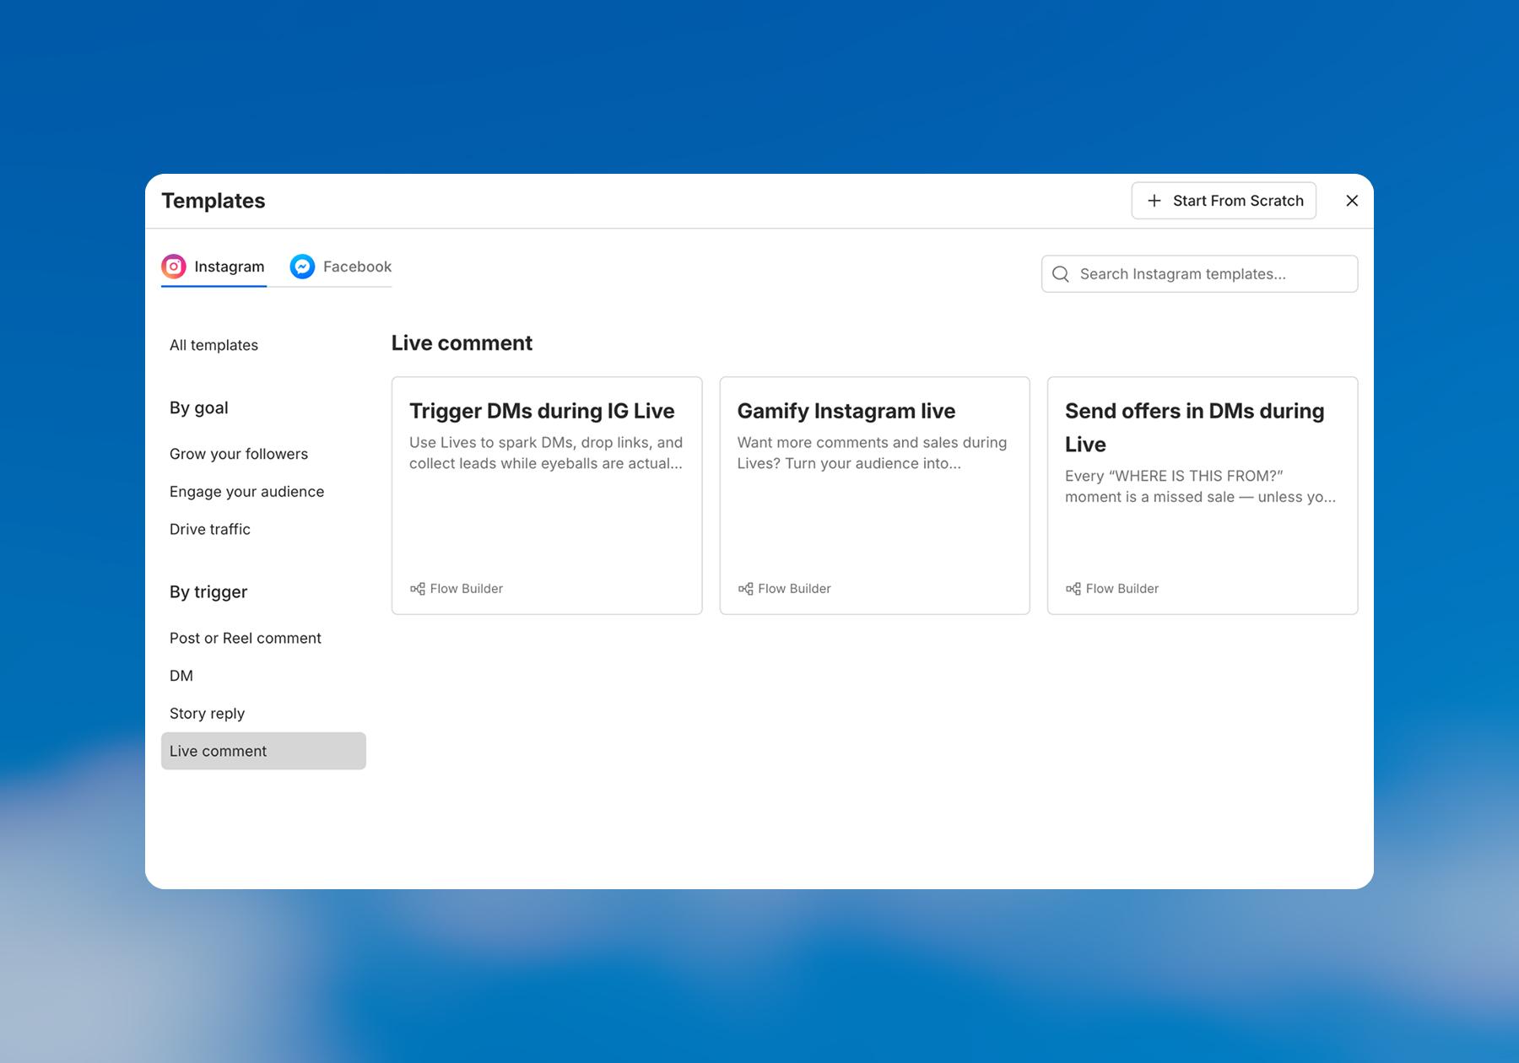
Task: Click Flow Builder icon on Send offers card
Action: 1073,589
